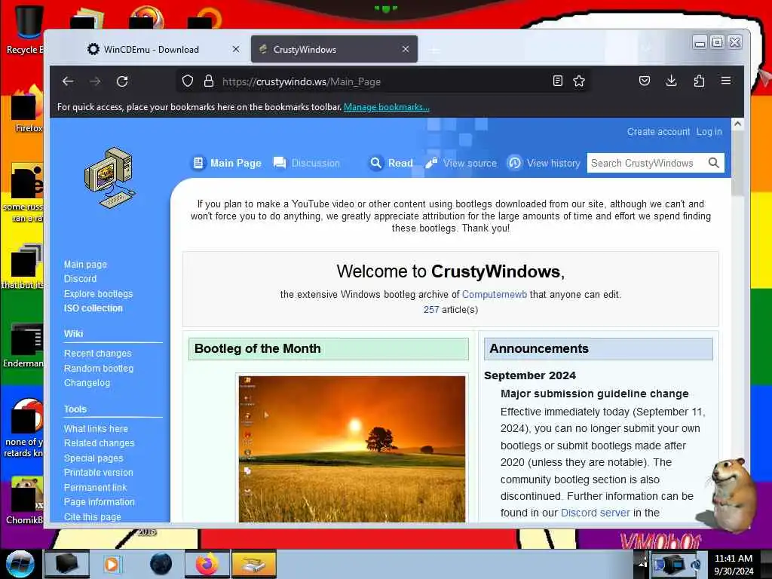Image resolution: width=772 pixels, height=579 pixels.
Task: Open the Discussion wiki tab
Action: (x=306, y=163)
